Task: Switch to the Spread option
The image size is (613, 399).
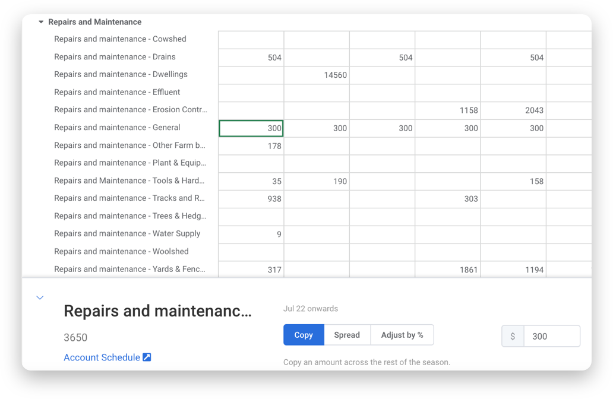Action: (347, 334)
